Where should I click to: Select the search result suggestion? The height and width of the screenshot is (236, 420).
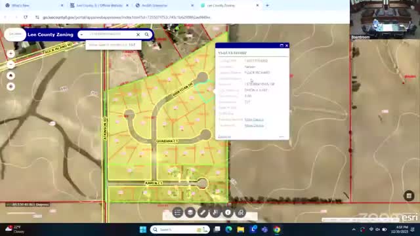114,45
